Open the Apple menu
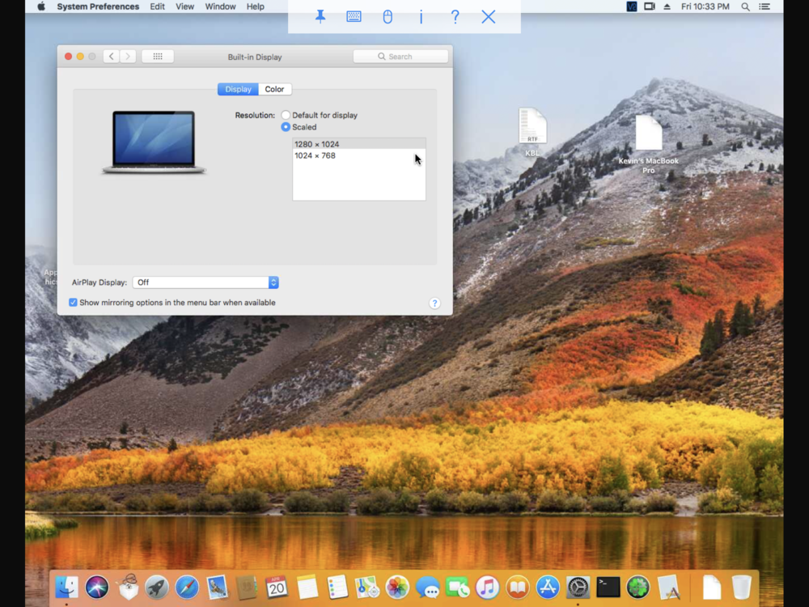This screenshot has width=809, height=607. coord(41,6)
